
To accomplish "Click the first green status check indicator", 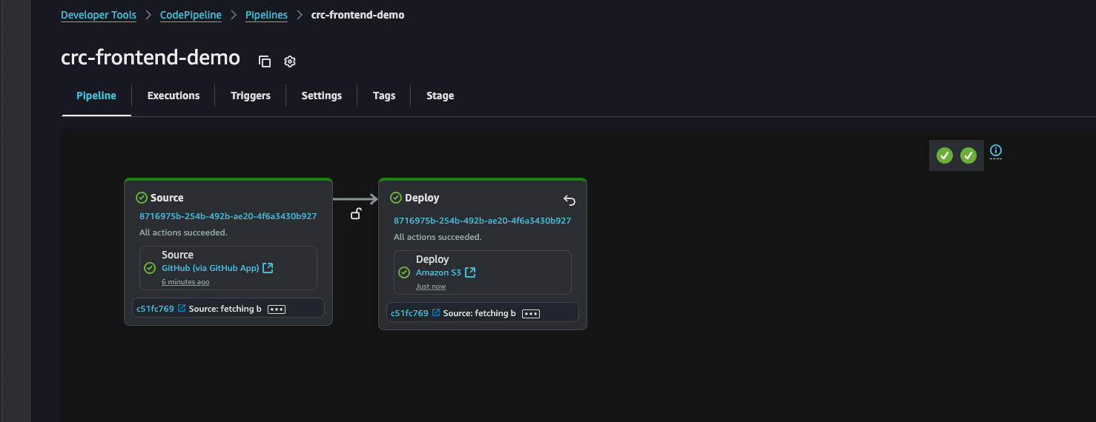I will (944, 155).
